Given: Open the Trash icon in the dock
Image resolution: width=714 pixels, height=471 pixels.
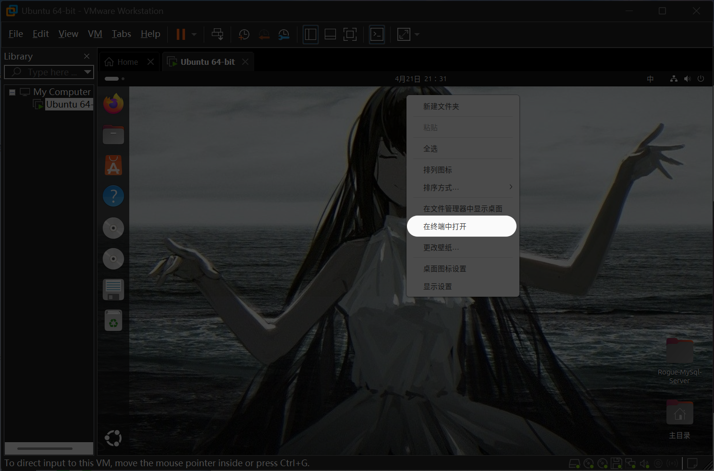Looking at the screenshot, I should coord(113,321).
